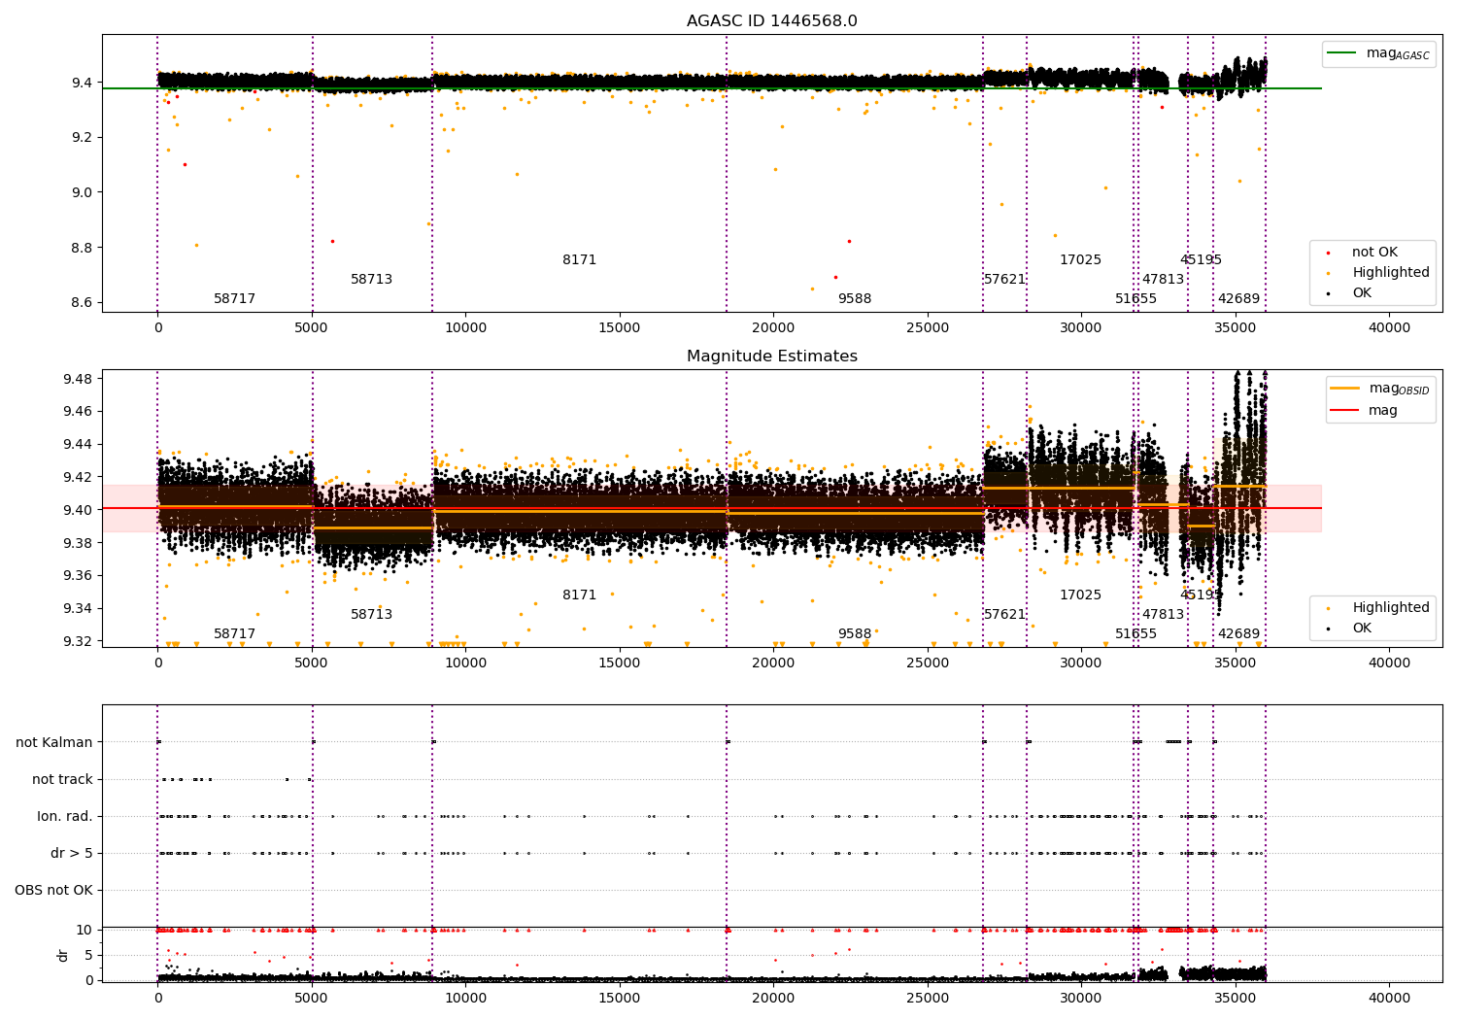1457x1020 pixels.
Task: Click the Ion. rad. axis label
Action: (x=65, y=817)
